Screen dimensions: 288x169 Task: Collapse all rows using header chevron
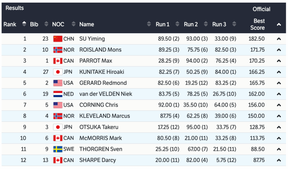click(279, 25)
